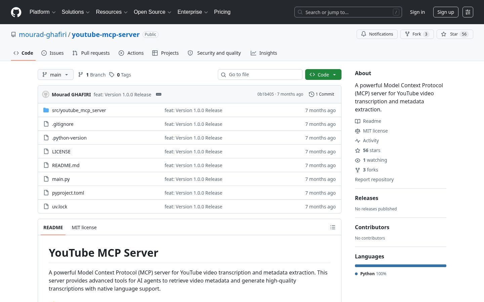Open the src/youtube_mcp_server folder
484x302 pixels.
[x=79, y=110]
